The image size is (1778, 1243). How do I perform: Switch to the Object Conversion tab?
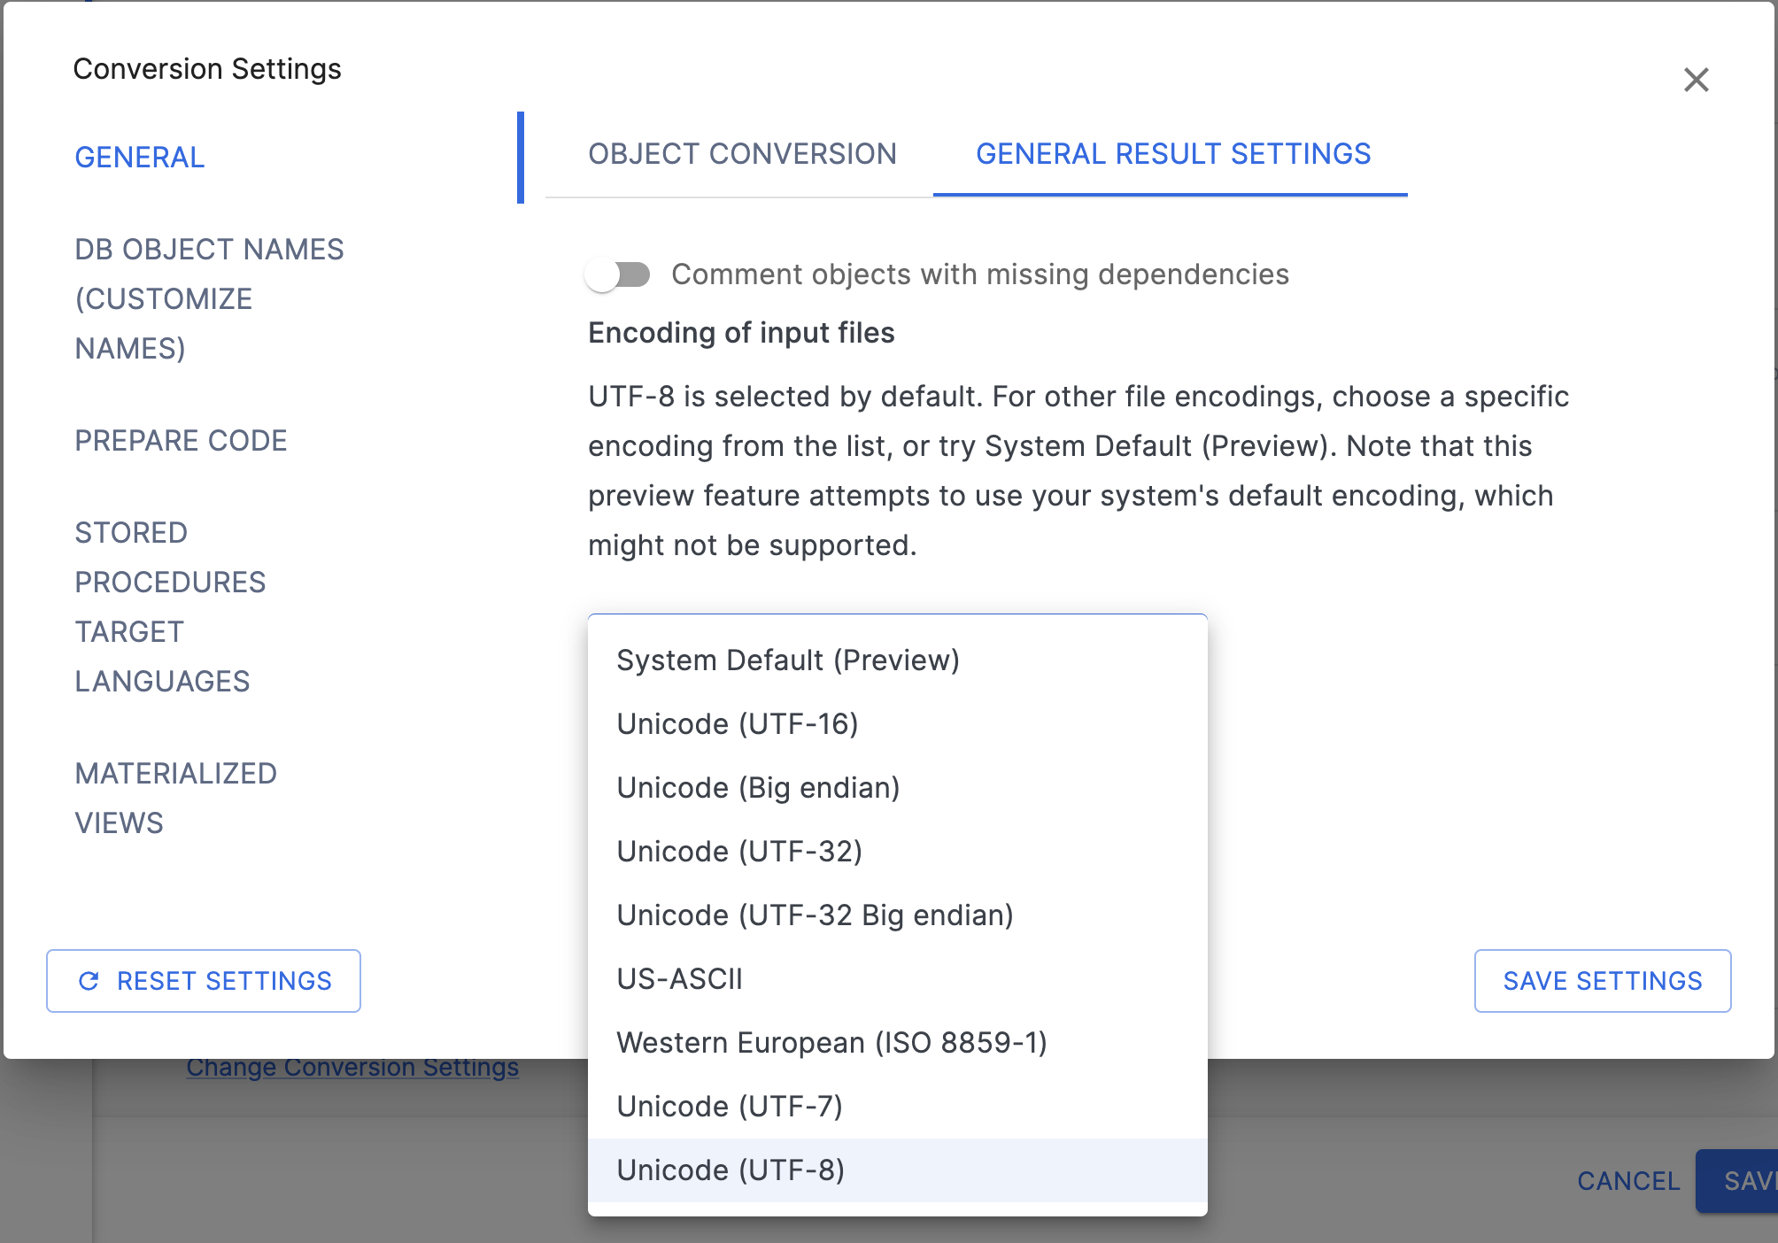[x=742, y=154]
